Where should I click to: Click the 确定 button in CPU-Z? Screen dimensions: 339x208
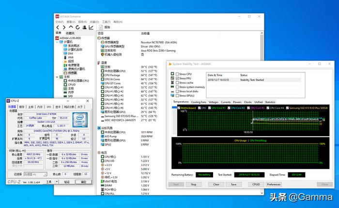coord(83,181)
